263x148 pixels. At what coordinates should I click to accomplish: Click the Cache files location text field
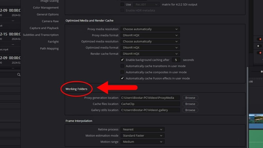coord(150,104)
